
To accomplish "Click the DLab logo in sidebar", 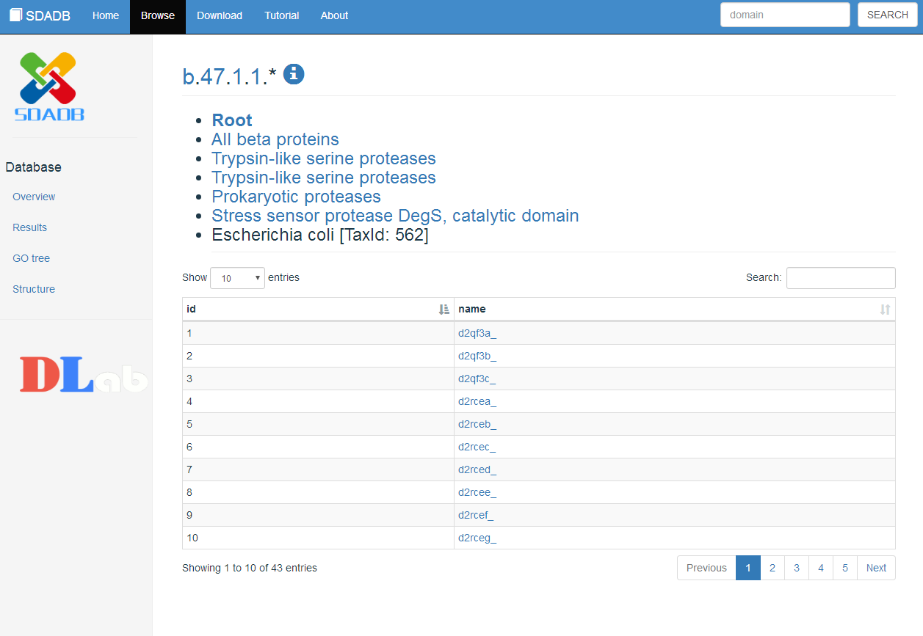I will tap(84, 374).
